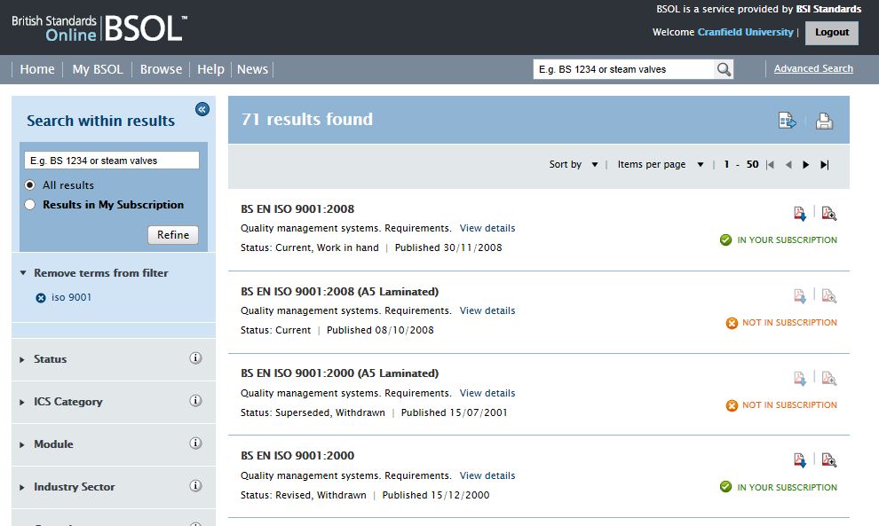This screenshot has width=879, height=526.
Task: Click the search magnifier icon in header
Action: (x=725, y=69)
